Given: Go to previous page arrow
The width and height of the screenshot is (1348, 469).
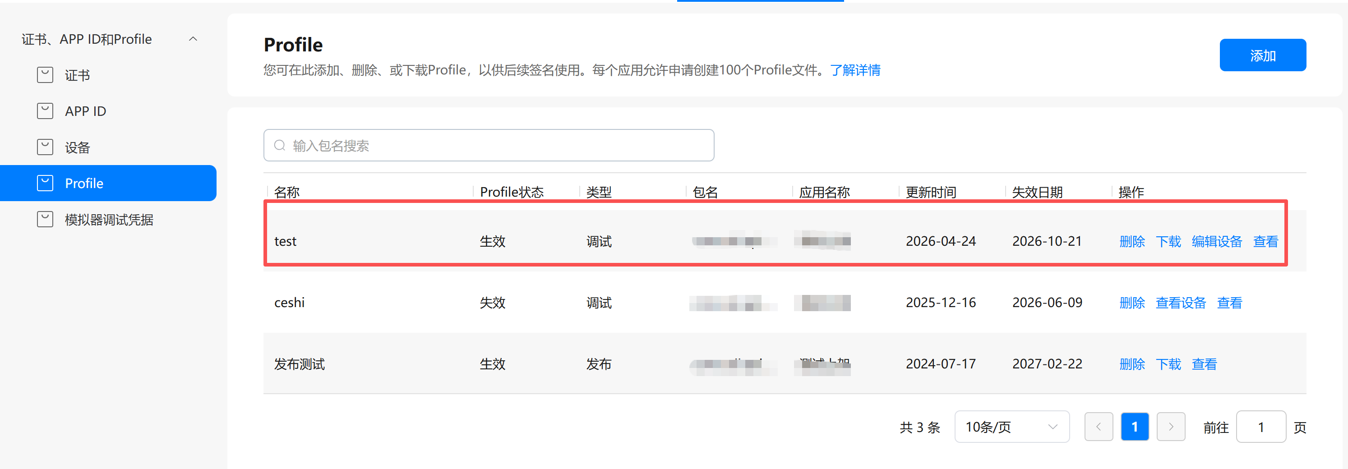Looking at the screenshot, I should pyautogui.click(x=1099, y=427).
